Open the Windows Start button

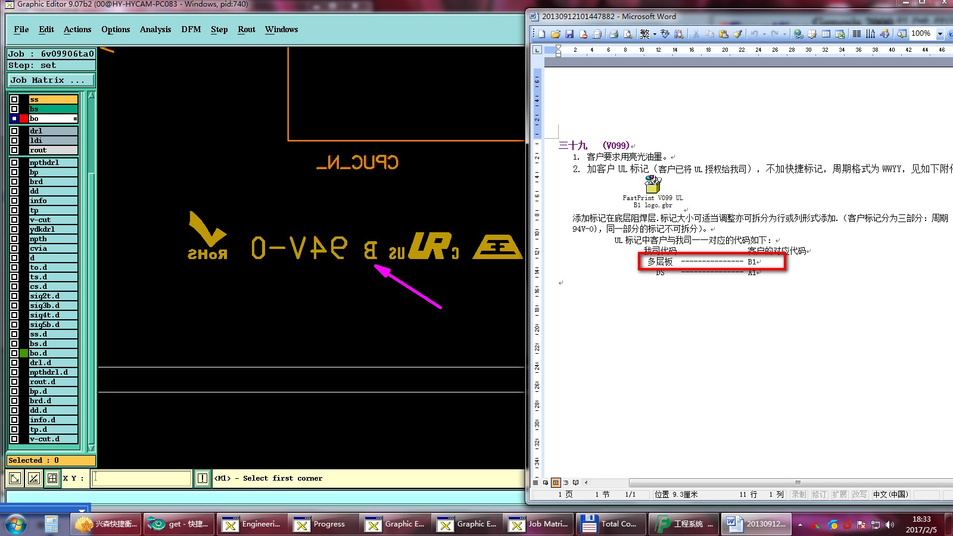coord(16,525)
